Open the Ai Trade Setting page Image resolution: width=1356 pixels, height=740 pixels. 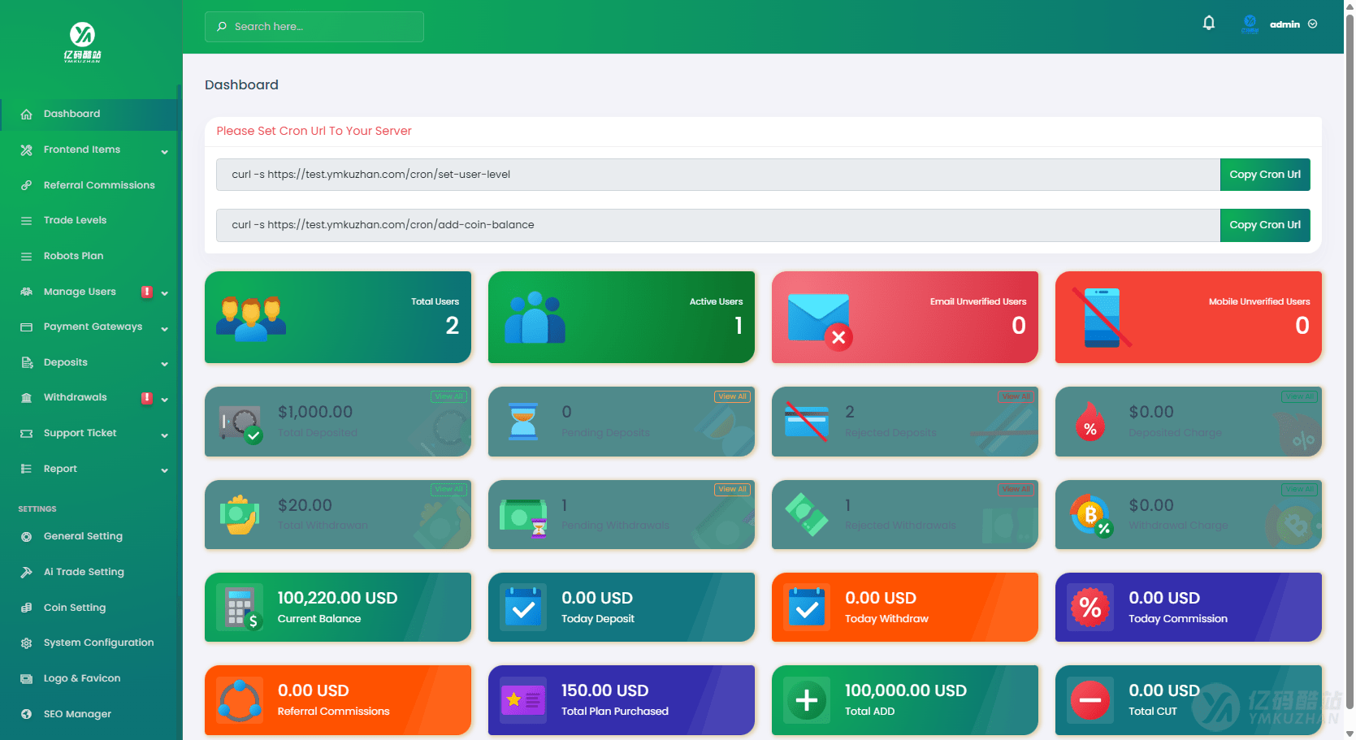coord(84,571)
